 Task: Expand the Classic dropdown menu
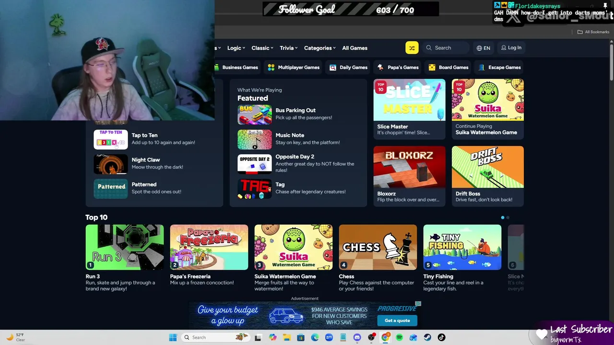click(x=262, y=48)
